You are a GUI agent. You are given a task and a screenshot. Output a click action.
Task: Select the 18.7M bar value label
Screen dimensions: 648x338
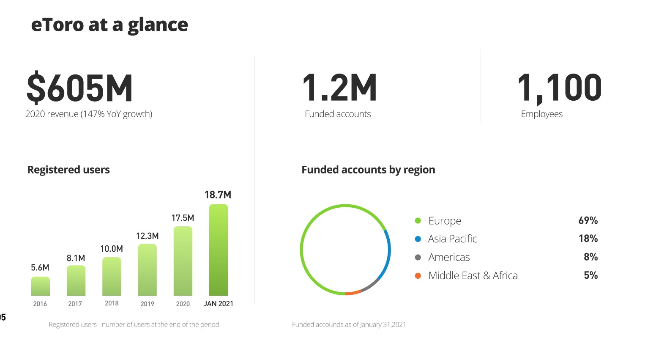218,195
